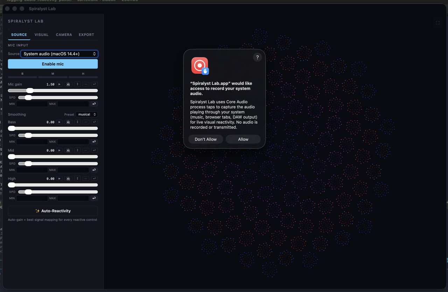Switch to the SOURCE tab
The image size is (448, 292).
click(19, 35)
